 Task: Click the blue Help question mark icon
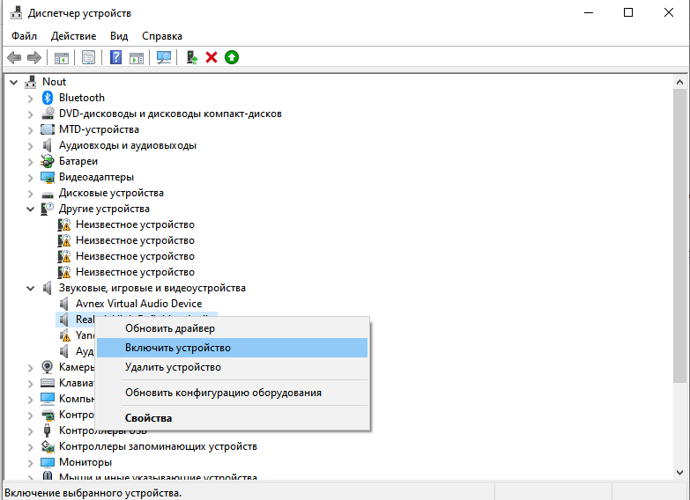(115, 57)
